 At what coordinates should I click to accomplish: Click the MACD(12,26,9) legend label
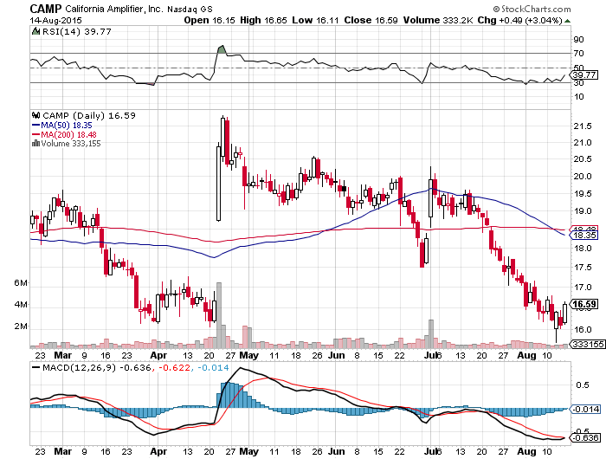[80, 367]
